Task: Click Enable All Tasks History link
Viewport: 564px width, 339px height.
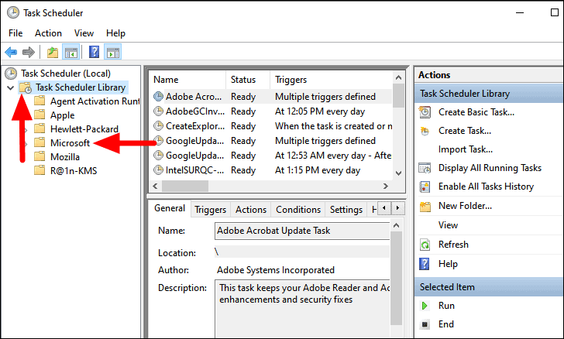Action: click(x=486, y=187)
